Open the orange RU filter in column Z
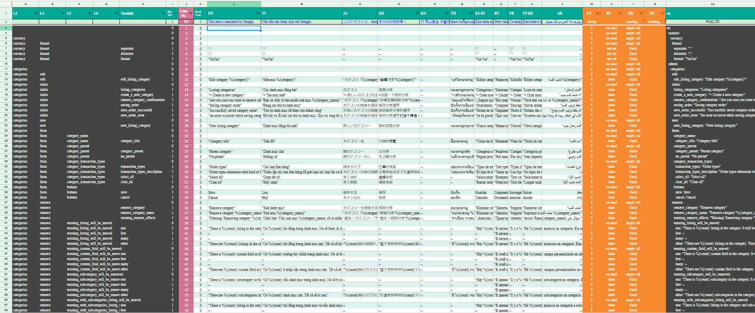 pyautogui.click(x=663, y=13)
